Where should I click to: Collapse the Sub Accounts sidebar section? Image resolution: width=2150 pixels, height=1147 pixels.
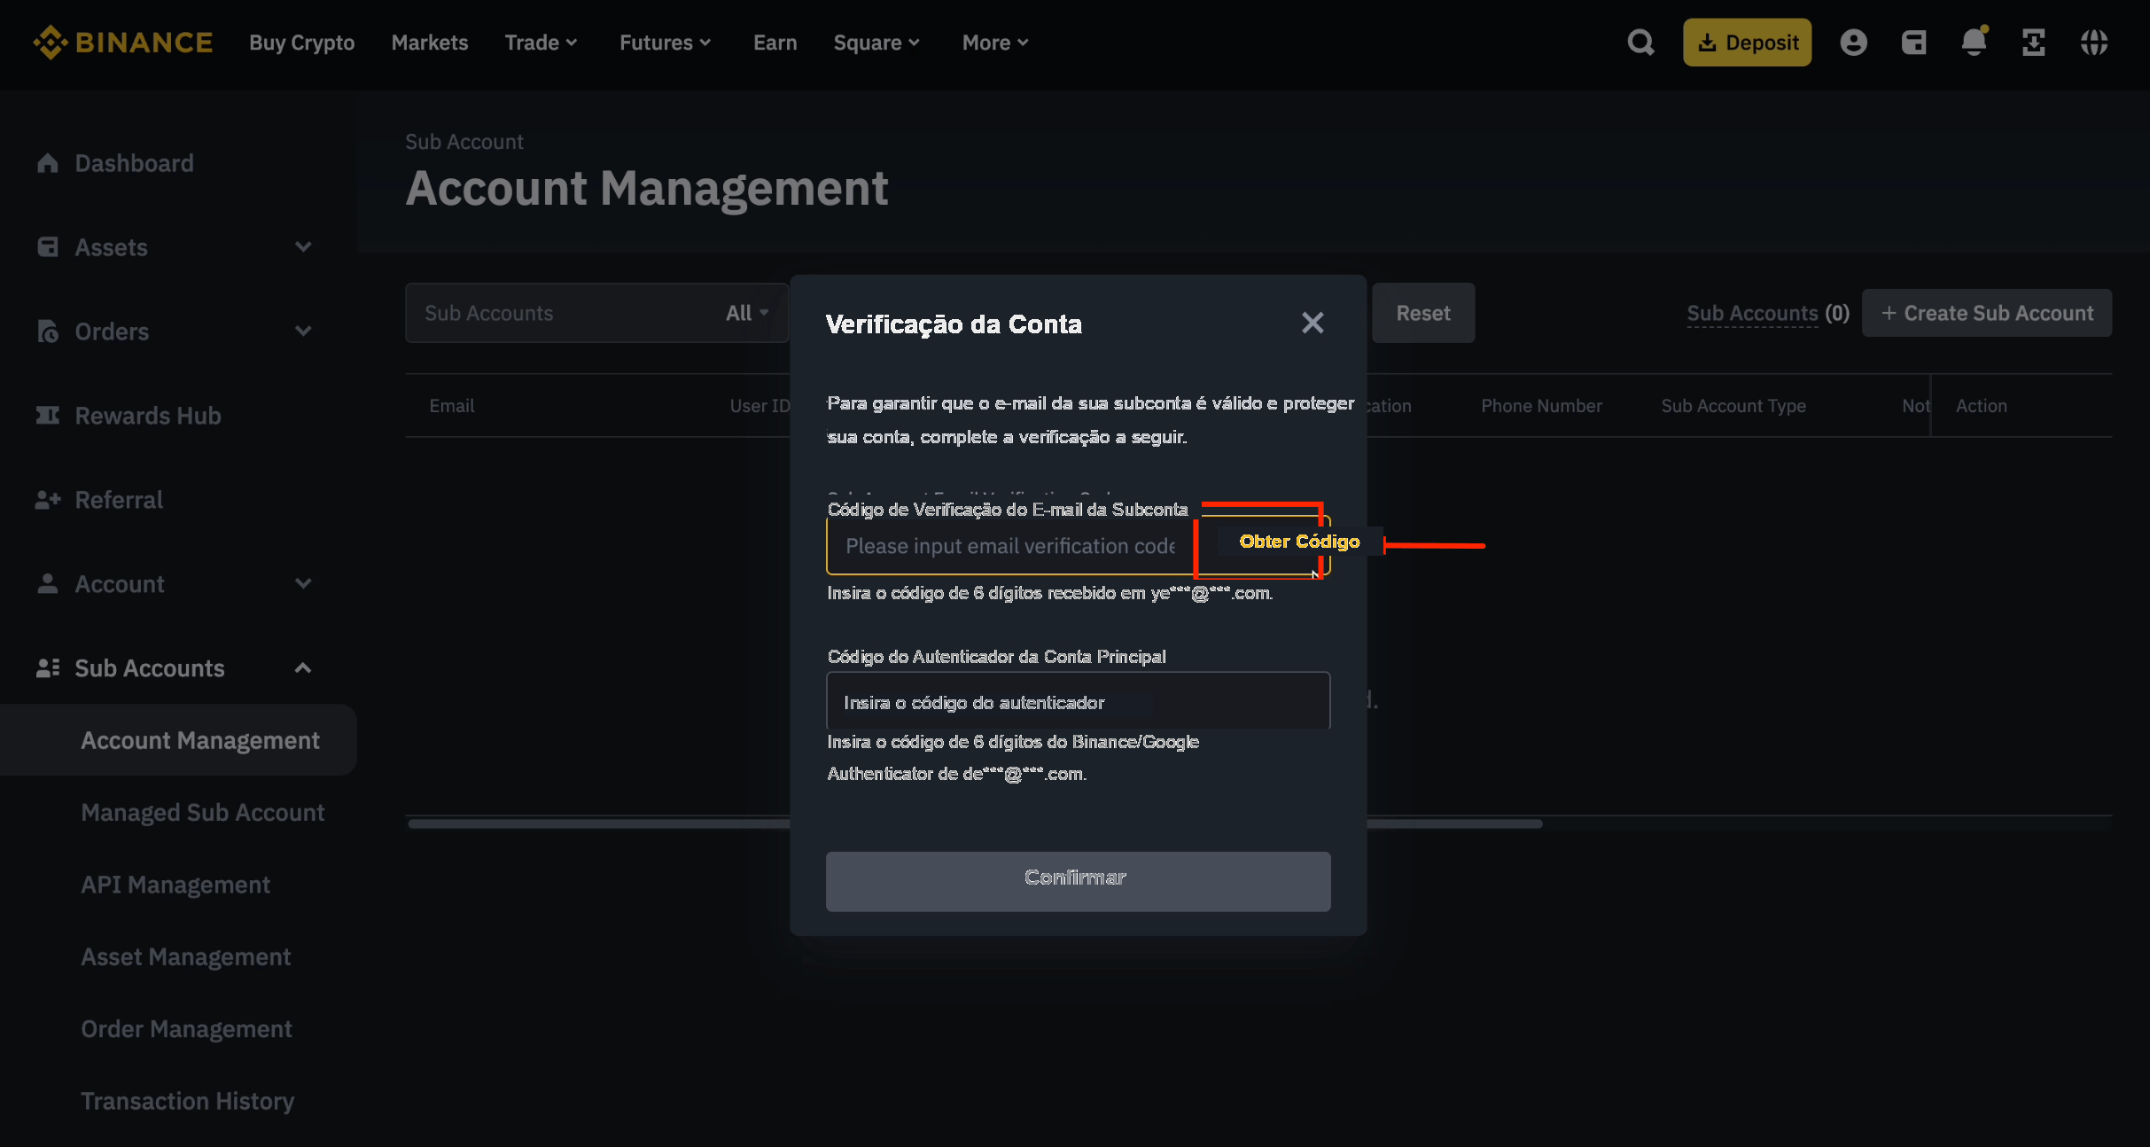click(303, 668)
